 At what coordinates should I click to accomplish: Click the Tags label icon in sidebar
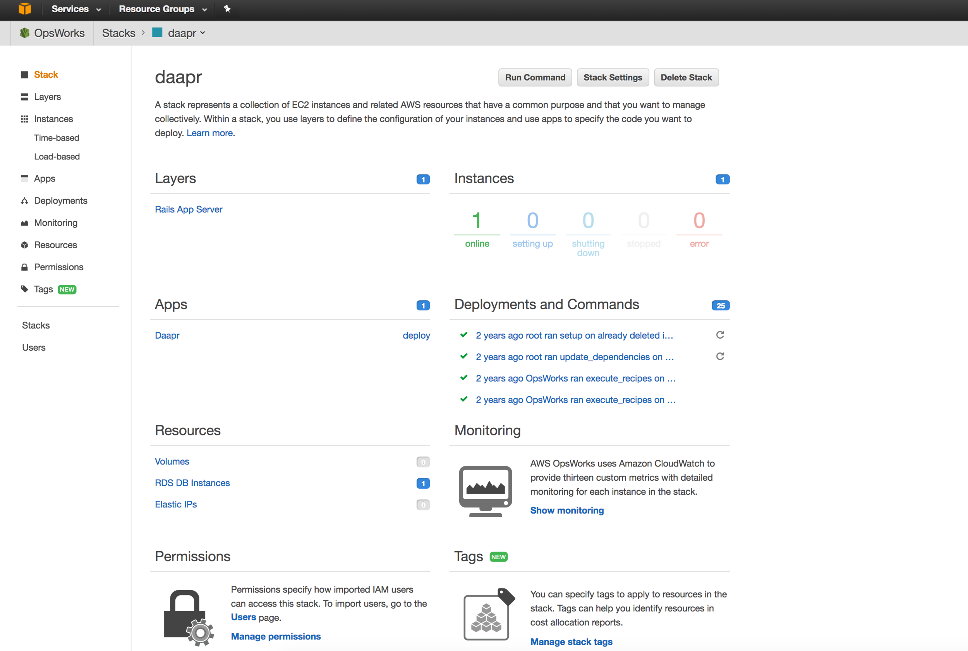[x=24, y=289]
